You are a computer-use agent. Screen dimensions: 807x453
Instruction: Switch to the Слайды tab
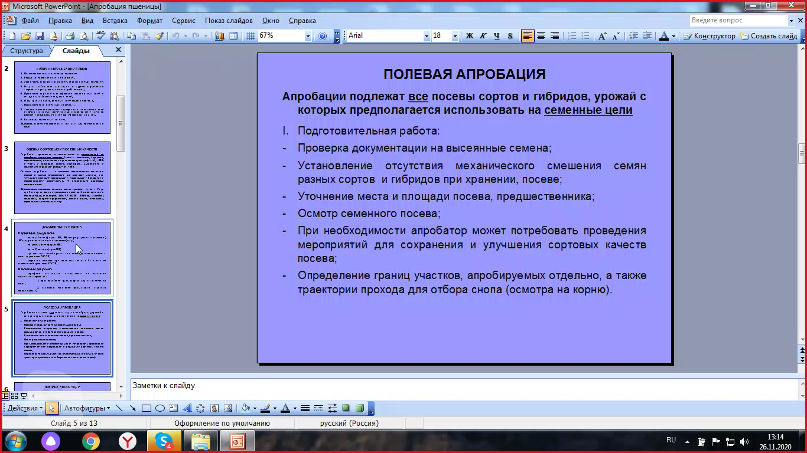[x=76, y=51]
